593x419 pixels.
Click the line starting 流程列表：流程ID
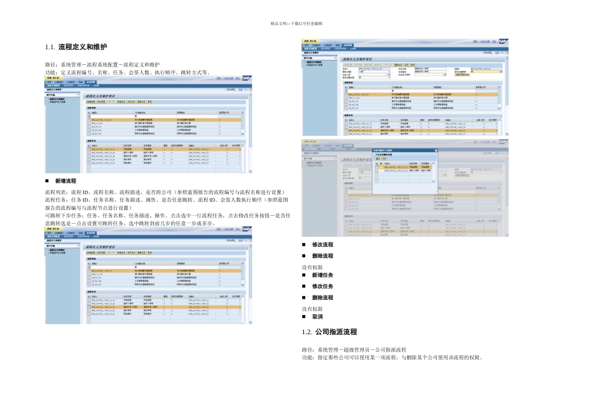tap(166, 192)
